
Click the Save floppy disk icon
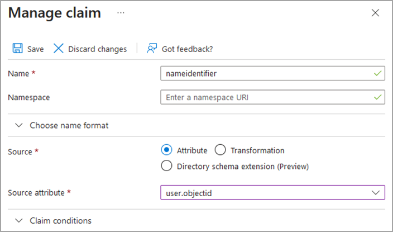tap(17, 49)
